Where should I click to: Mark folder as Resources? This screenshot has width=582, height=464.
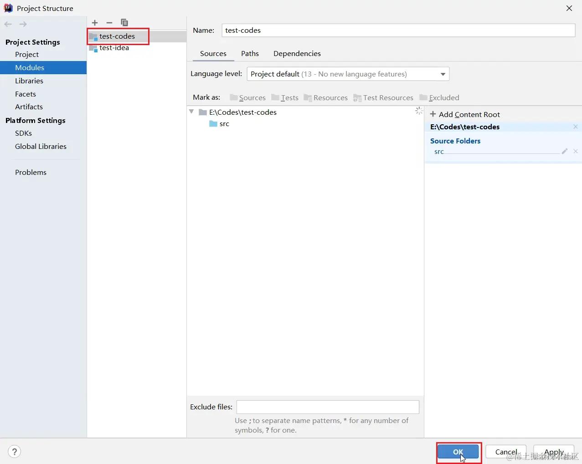tap(325, 97)
